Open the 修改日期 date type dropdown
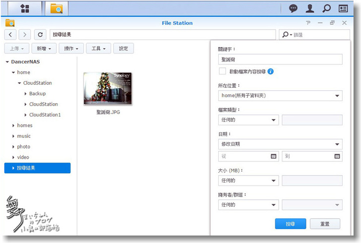 [x=280, y=144]
